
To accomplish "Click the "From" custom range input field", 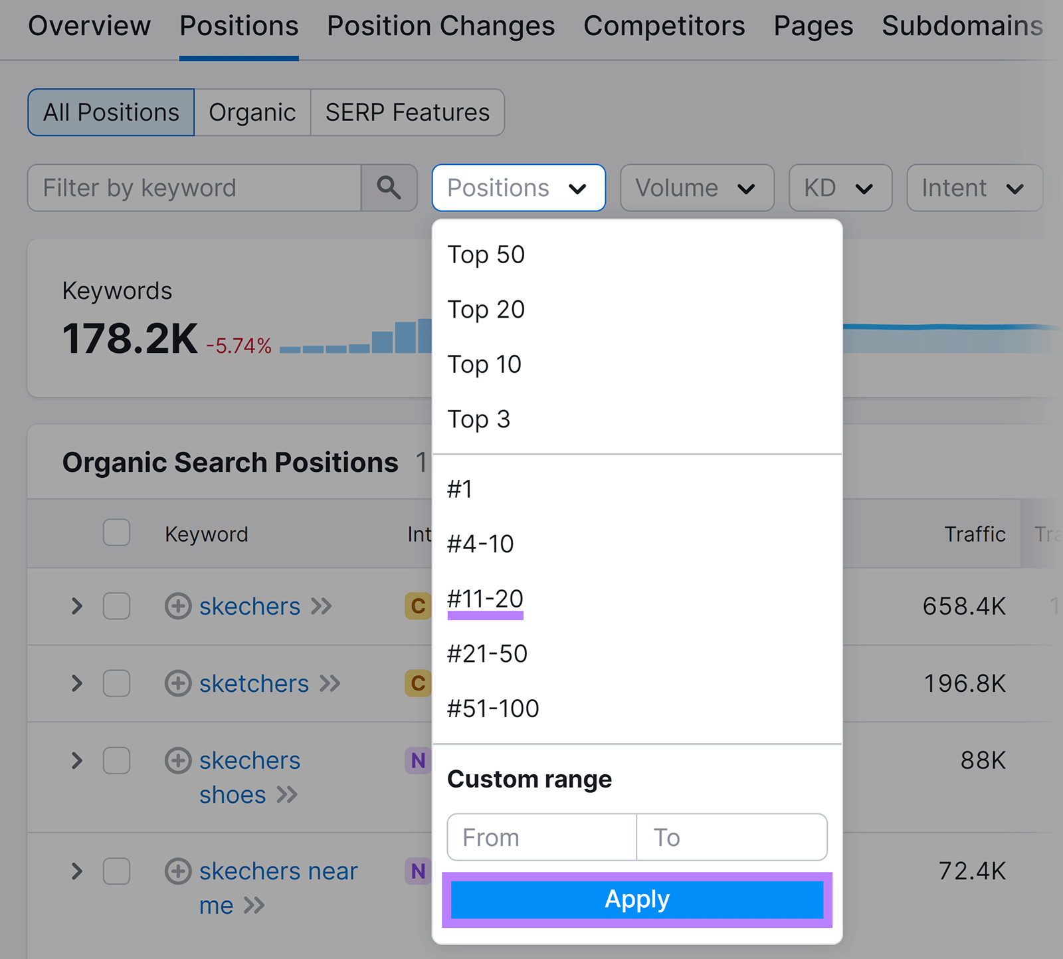I will coord(540,837).
